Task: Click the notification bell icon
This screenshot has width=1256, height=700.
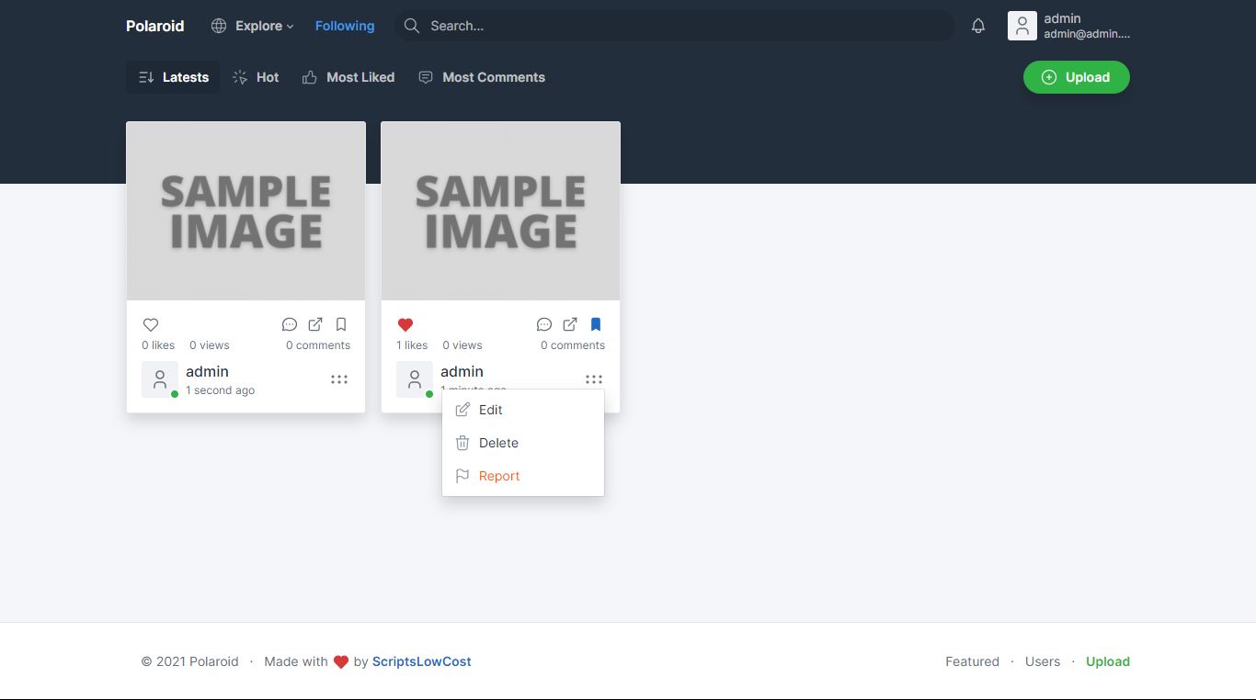Action: 978,26
